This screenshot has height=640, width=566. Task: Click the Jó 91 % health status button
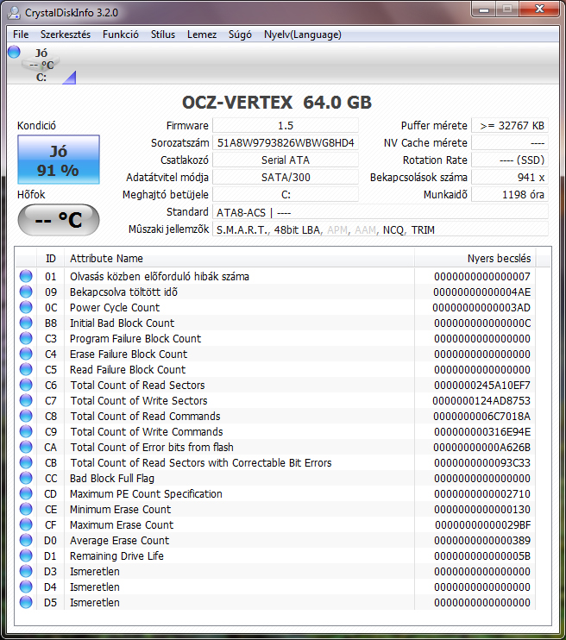59,160
